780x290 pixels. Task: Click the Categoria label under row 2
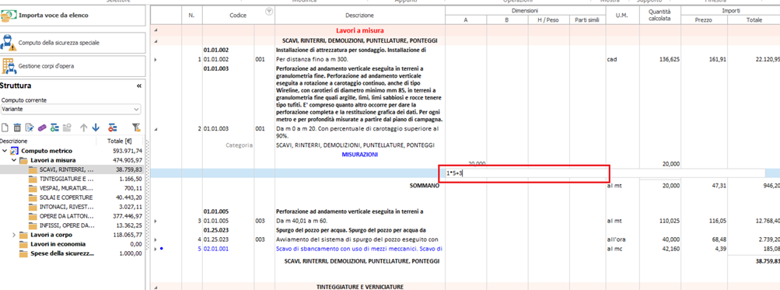(x=240, y=145)
